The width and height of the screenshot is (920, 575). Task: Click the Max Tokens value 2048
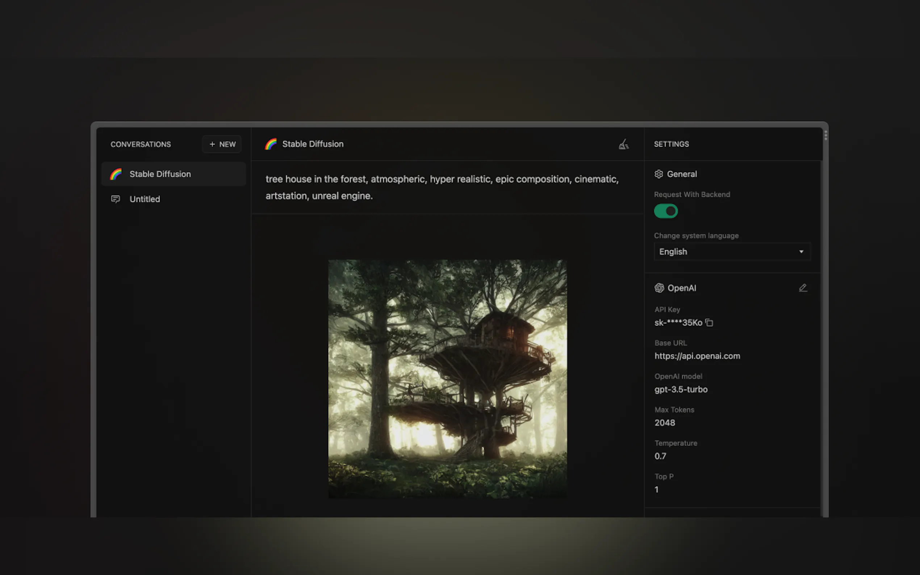pyautogui.click(x=664, y=423)
